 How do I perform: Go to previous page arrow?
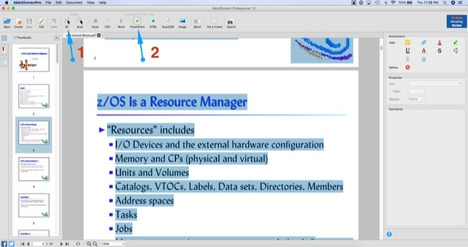coord(28,244)
